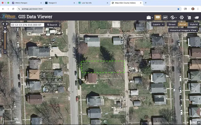201x125 pixels.
Task: Toggle the map tips speech-bubble icon
Action: pos(158,17)
